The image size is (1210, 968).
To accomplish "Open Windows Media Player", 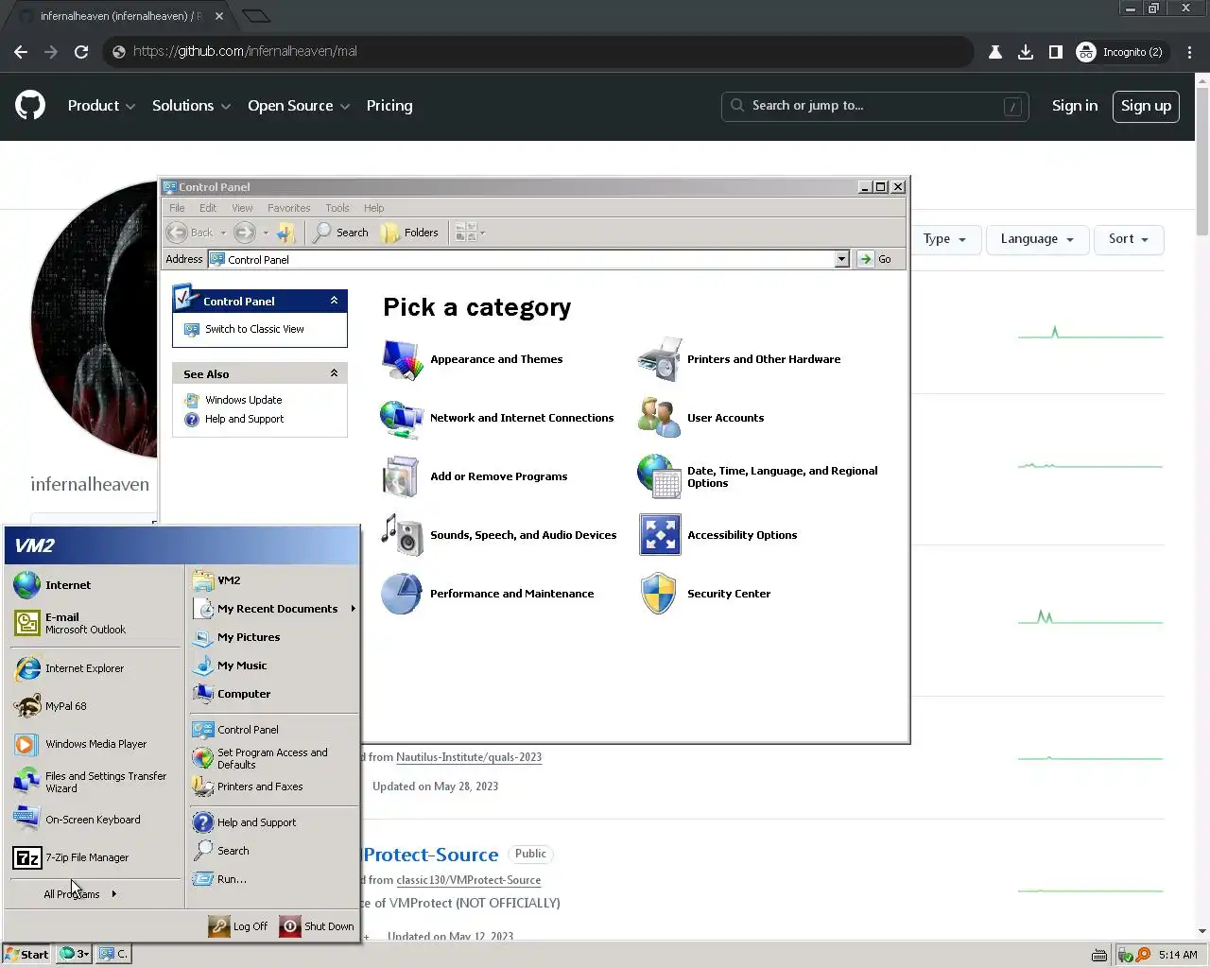I will pos(95,744).
